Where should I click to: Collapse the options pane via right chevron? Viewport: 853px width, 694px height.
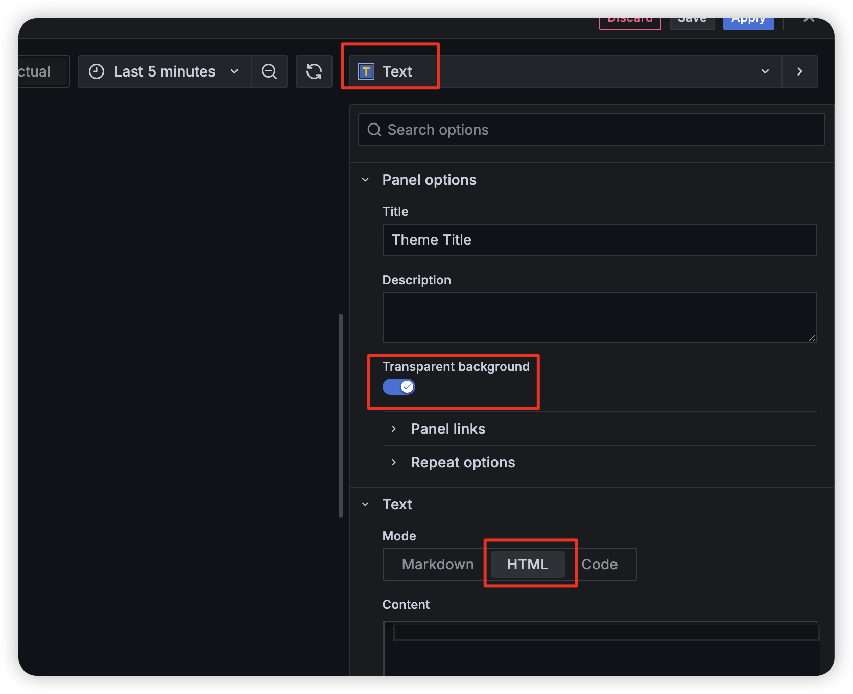pyautogui.click(x=799, y=71)
